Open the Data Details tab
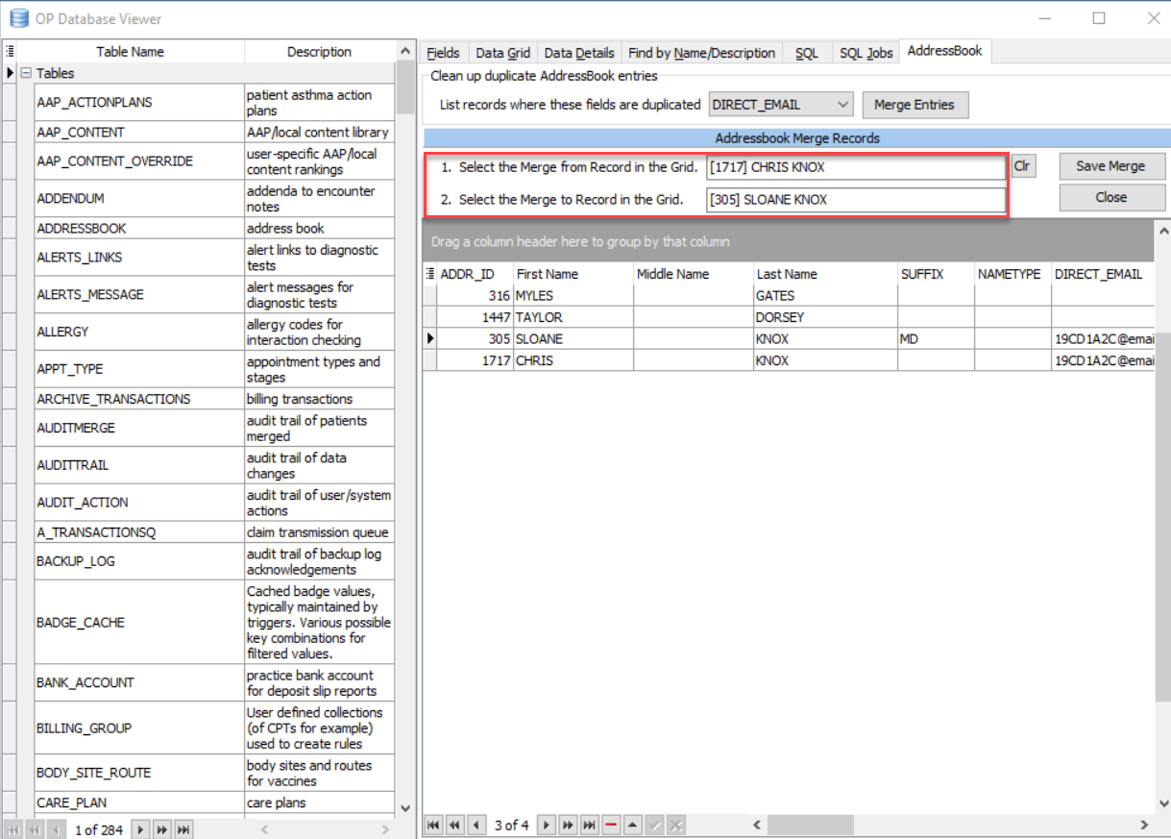The image size is (1171, 839). click(x=578, y=53)
